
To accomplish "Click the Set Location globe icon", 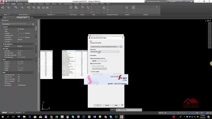I will coord(127,8).
